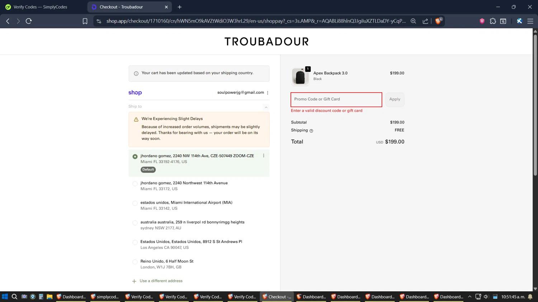Open Windows taskbar search

coord(14,297)
